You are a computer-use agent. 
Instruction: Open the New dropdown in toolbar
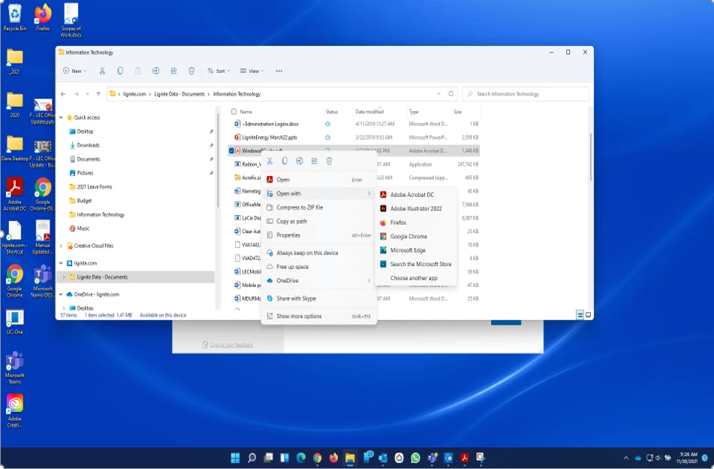tap(74, 71)
